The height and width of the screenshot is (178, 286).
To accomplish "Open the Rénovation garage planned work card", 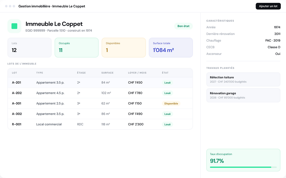I will tap(243, 95).
